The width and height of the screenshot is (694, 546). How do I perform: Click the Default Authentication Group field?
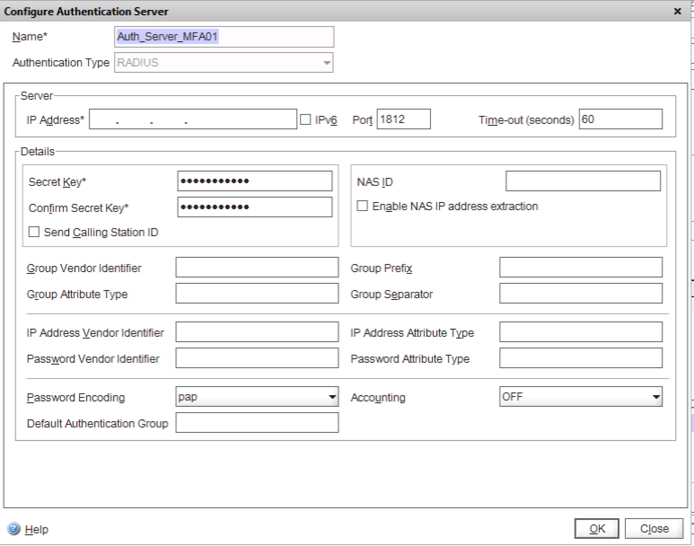257,423
